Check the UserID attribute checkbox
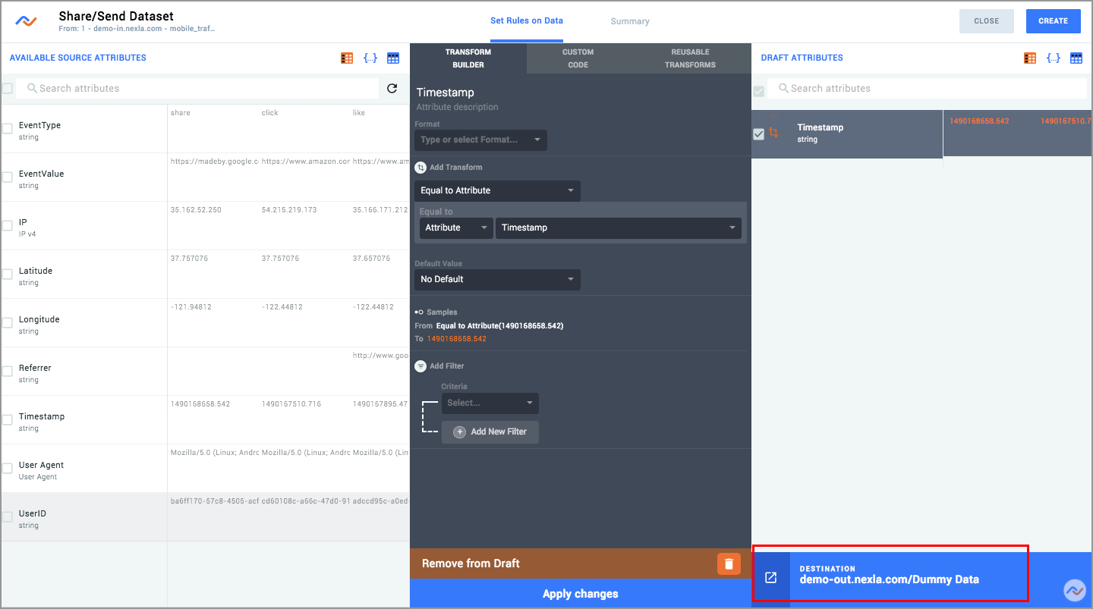This screenshot has width=1093, height=609. pyautogui.click(x=8, y=517)
